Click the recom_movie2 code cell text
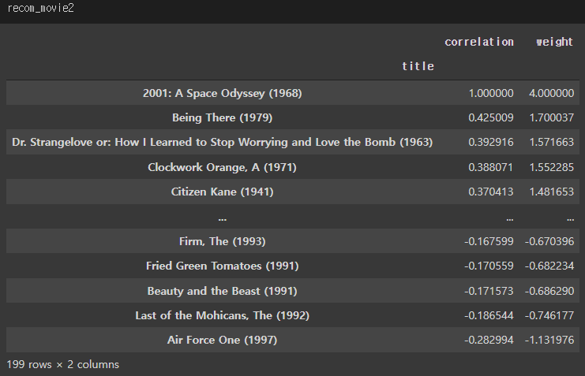 [x=41, y=8]
